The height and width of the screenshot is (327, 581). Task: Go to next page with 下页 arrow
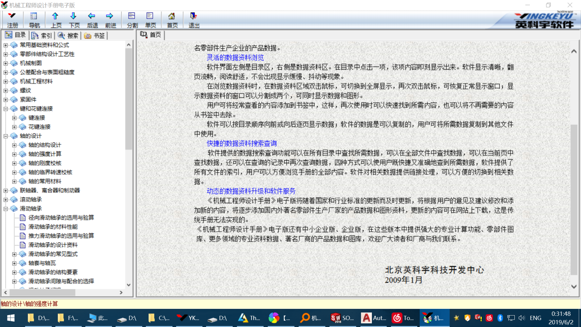(x=74, y=20)
